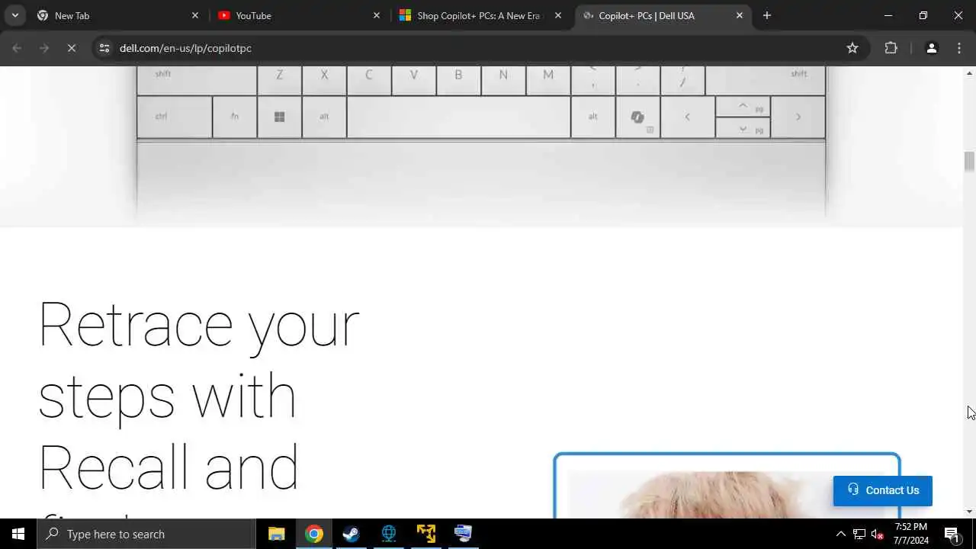This screenshot has height=549, width=976.
Task: Click the Type here to search box
Action: pos(146,534)
